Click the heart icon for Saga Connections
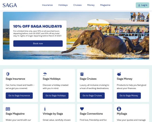 (x=82, y=109)
